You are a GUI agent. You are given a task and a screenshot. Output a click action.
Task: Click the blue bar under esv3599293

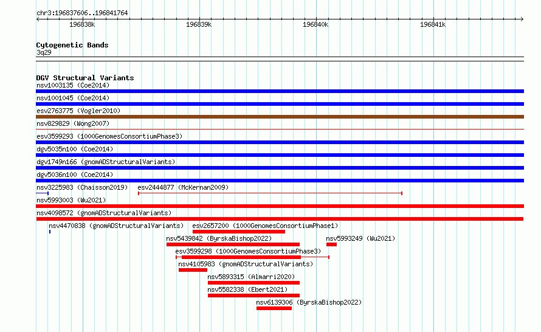(280, 142)
